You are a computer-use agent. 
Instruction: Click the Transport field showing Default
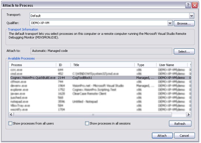[x=112, y=16]
